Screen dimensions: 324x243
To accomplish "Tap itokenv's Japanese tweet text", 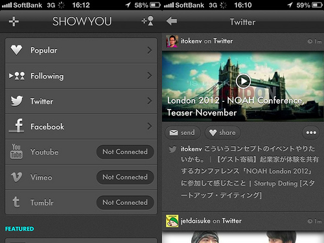I will point(249,172).
